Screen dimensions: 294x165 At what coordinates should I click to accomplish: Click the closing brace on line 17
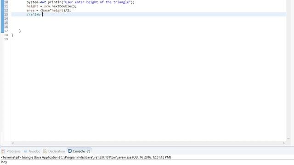(20, 31)
